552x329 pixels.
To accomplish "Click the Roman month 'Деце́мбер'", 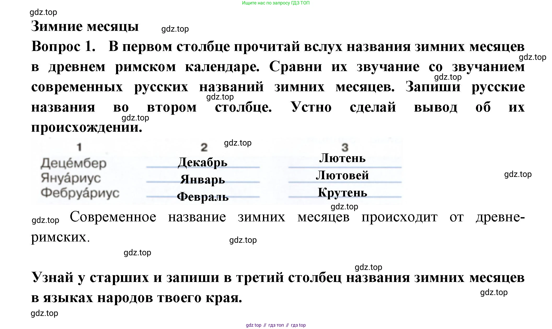I will click(x=73, y=163).
